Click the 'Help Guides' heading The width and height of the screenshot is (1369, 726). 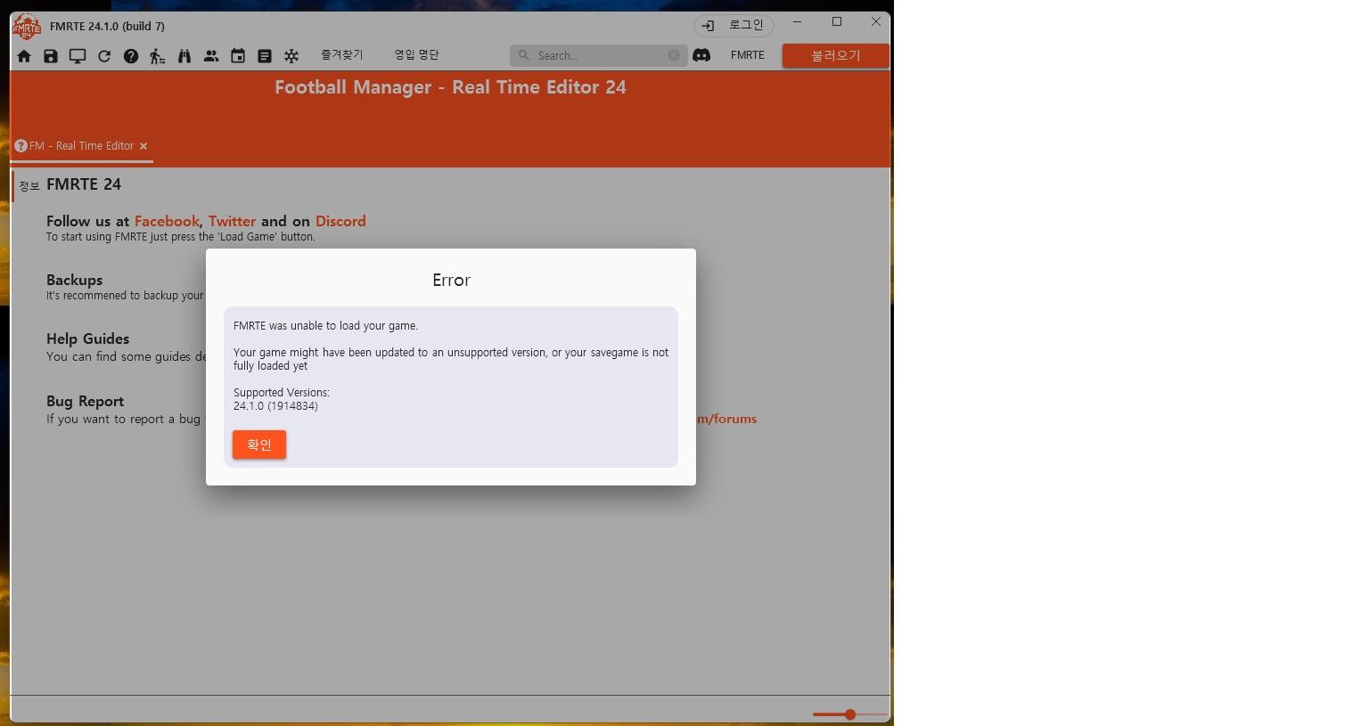coord(87,339)
